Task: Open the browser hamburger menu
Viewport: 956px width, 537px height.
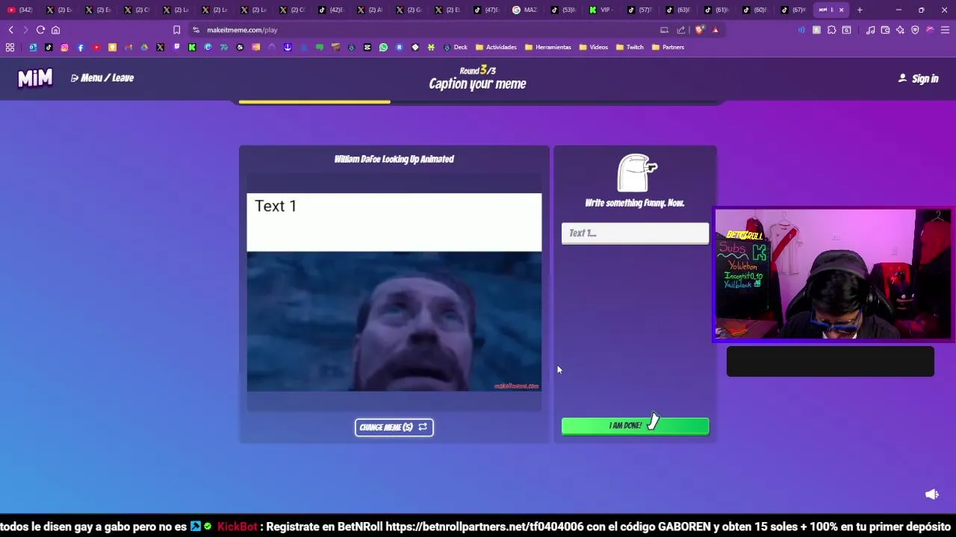Action: 945,30
